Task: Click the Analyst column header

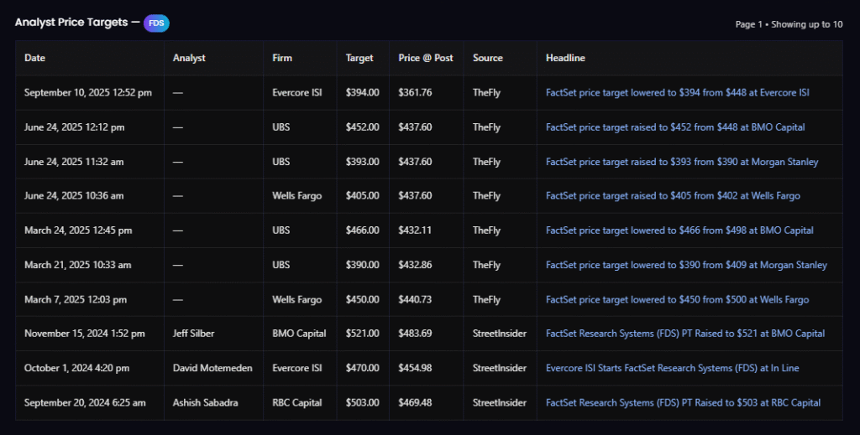Action: point(189,58)
